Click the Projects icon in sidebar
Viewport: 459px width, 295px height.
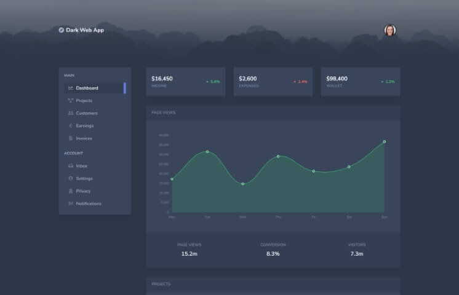pyautogui.click(x=71, y=101)
